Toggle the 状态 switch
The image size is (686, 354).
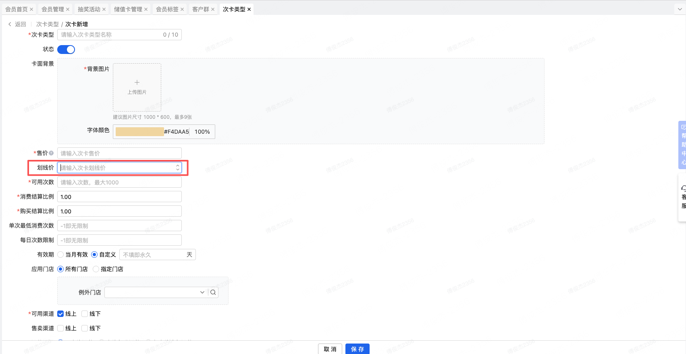(66, 50)
